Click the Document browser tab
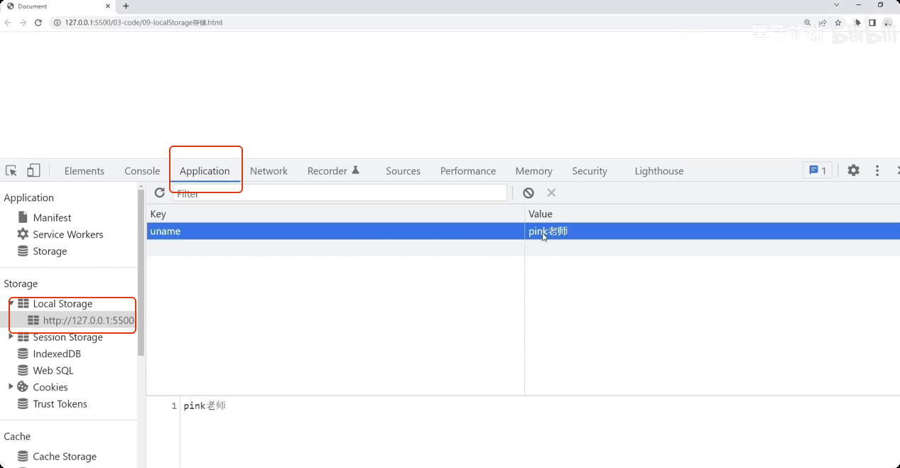Image resolution: width=900 pixels, height=468 pixels. [x=58, y=6]
